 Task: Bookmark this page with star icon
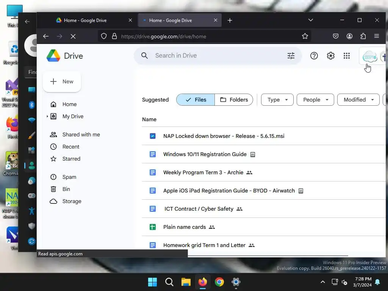click(x=305, y=36)
